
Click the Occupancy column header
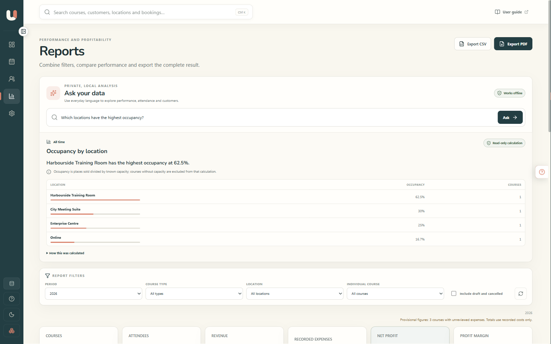click(415, 185)
